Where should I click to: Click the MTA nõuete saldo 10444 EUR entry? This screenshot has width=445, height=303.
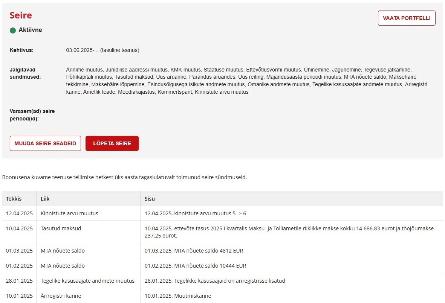195,266
